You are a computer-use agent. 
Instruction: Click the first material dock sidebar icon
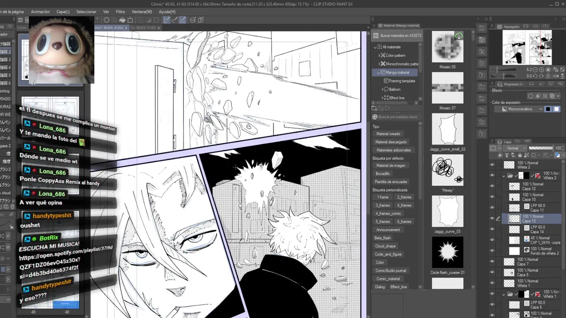(x=482, y=28)
